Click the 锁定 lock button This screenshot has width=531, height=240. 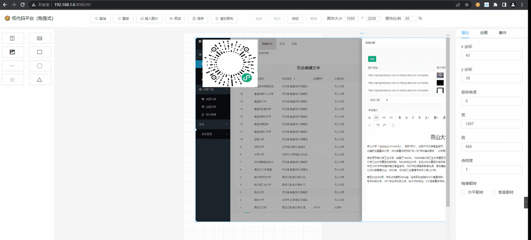[x=295, y=19]
